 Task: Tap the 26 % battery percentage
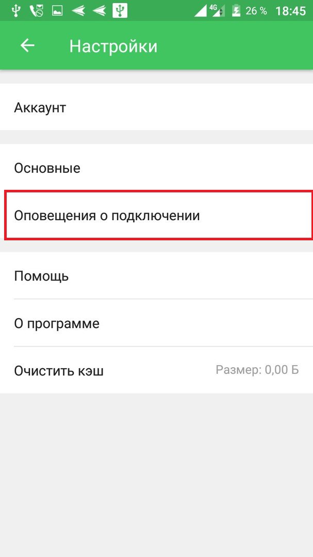click(256, 10)
